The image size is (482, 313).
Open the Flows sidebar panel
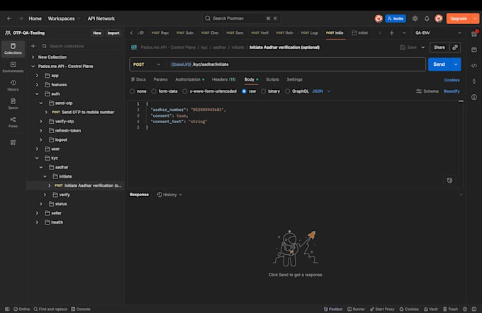click(13, 122)
